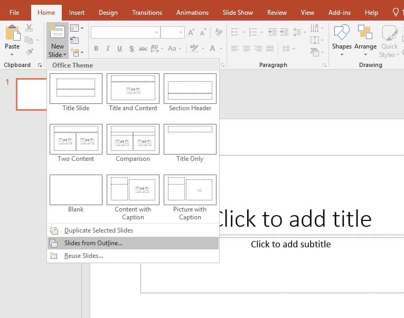404x318 pixels.
Task: Click the Add or Remove Columns icon
Action: (286, 49)
